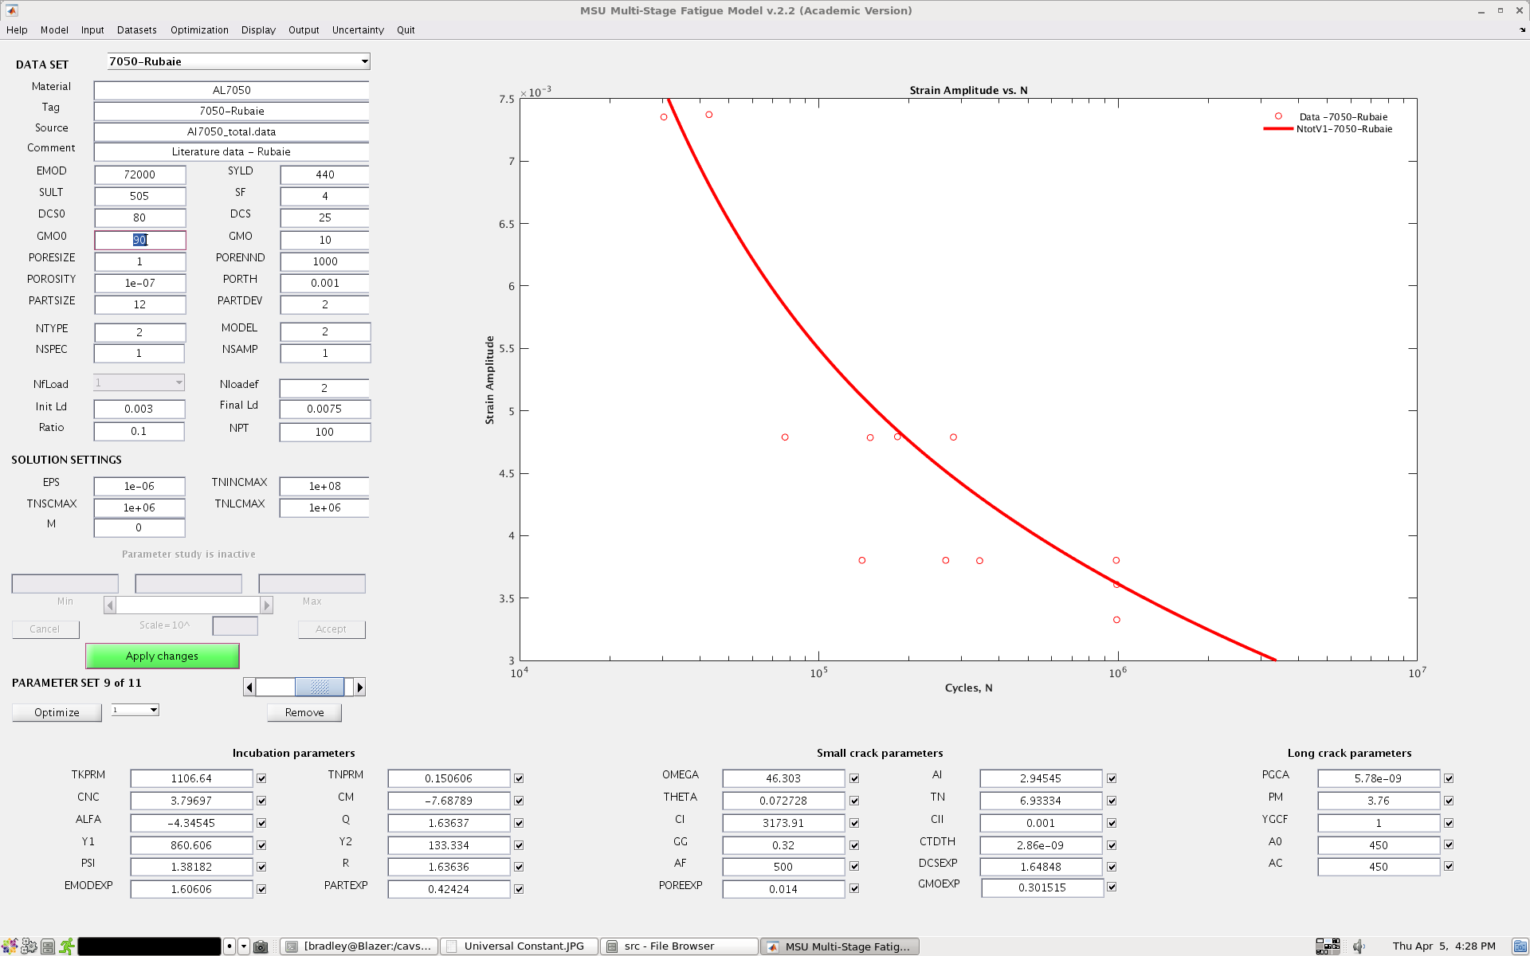
Task: Open the Uncertainty menu
Action: tap(358, 30)
